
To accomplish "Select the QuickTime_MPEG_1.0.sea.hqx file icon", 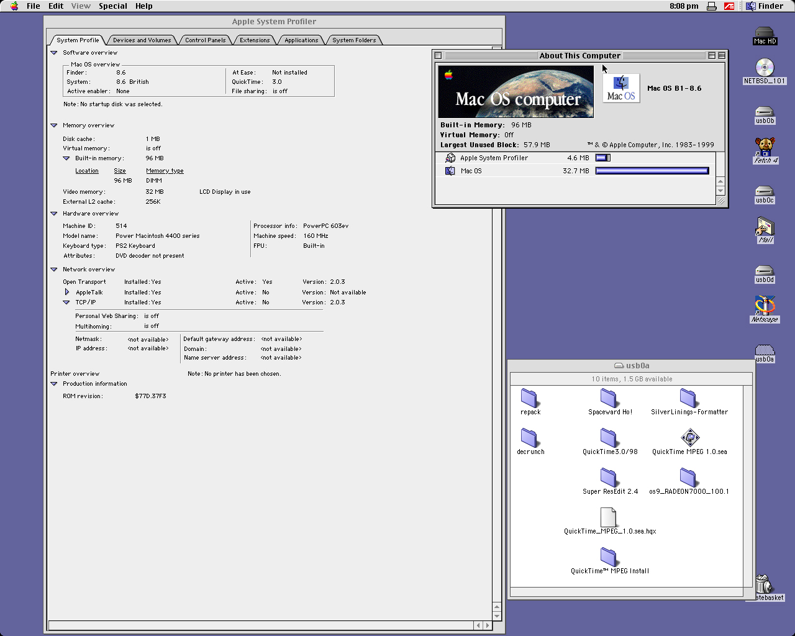I will (x=609, y=517).
